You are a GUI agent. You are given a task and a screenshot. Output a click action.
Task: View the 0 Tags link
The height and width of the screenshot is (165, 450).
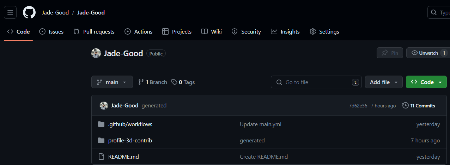pyautogui.click(x=183, y=82)
